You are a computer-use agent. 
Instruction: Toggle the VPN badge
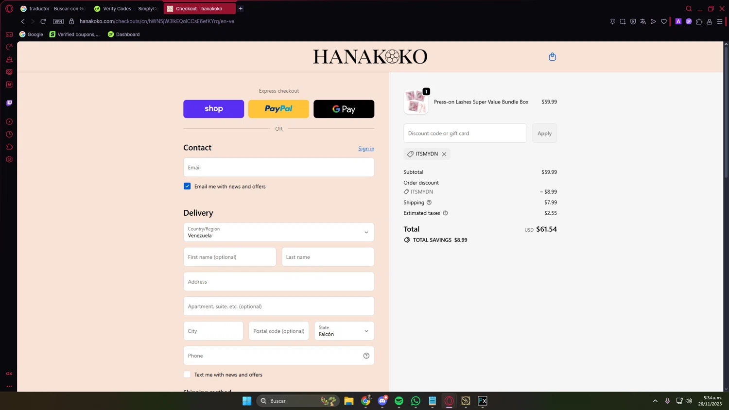tap(58, 21)
